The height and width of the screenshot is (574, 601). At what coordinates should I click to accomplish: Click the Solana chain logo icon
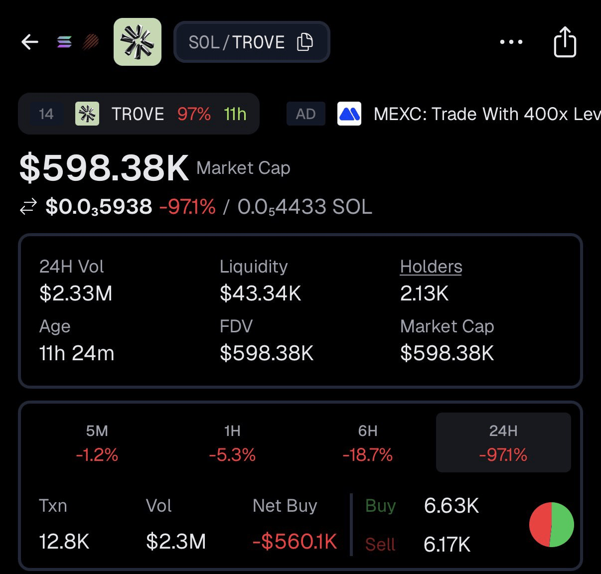click(x=64, y=42)
